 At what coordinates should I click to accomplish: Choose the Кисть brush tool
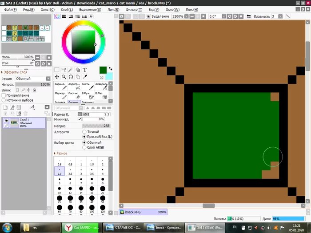pos(88,87)
